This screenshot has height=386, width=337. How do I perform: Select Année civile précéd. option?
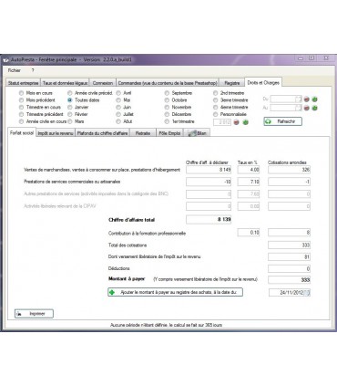[x=70, y=93]
